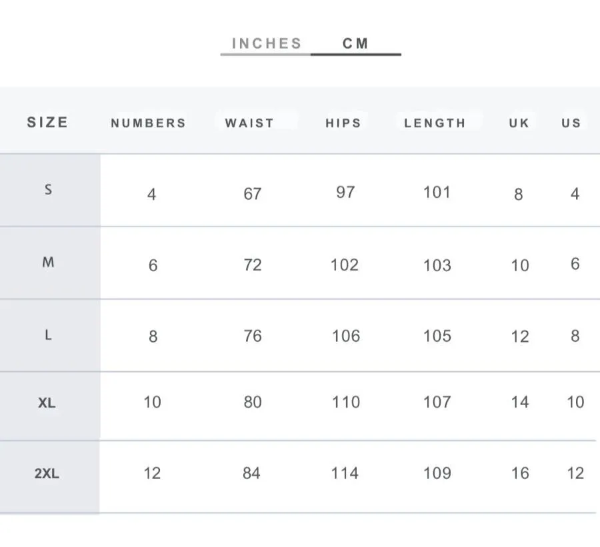Image resolution: width=600 pixels, height=547 pixels.
Task: Click waist value 84 in 2XL row
Action: pos(251,473)
